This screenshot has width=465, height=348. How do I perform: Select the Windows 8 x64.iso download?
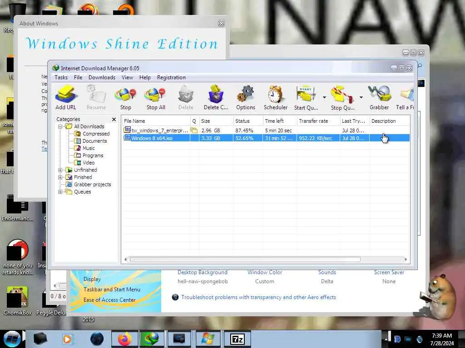[x=266, y=138]
